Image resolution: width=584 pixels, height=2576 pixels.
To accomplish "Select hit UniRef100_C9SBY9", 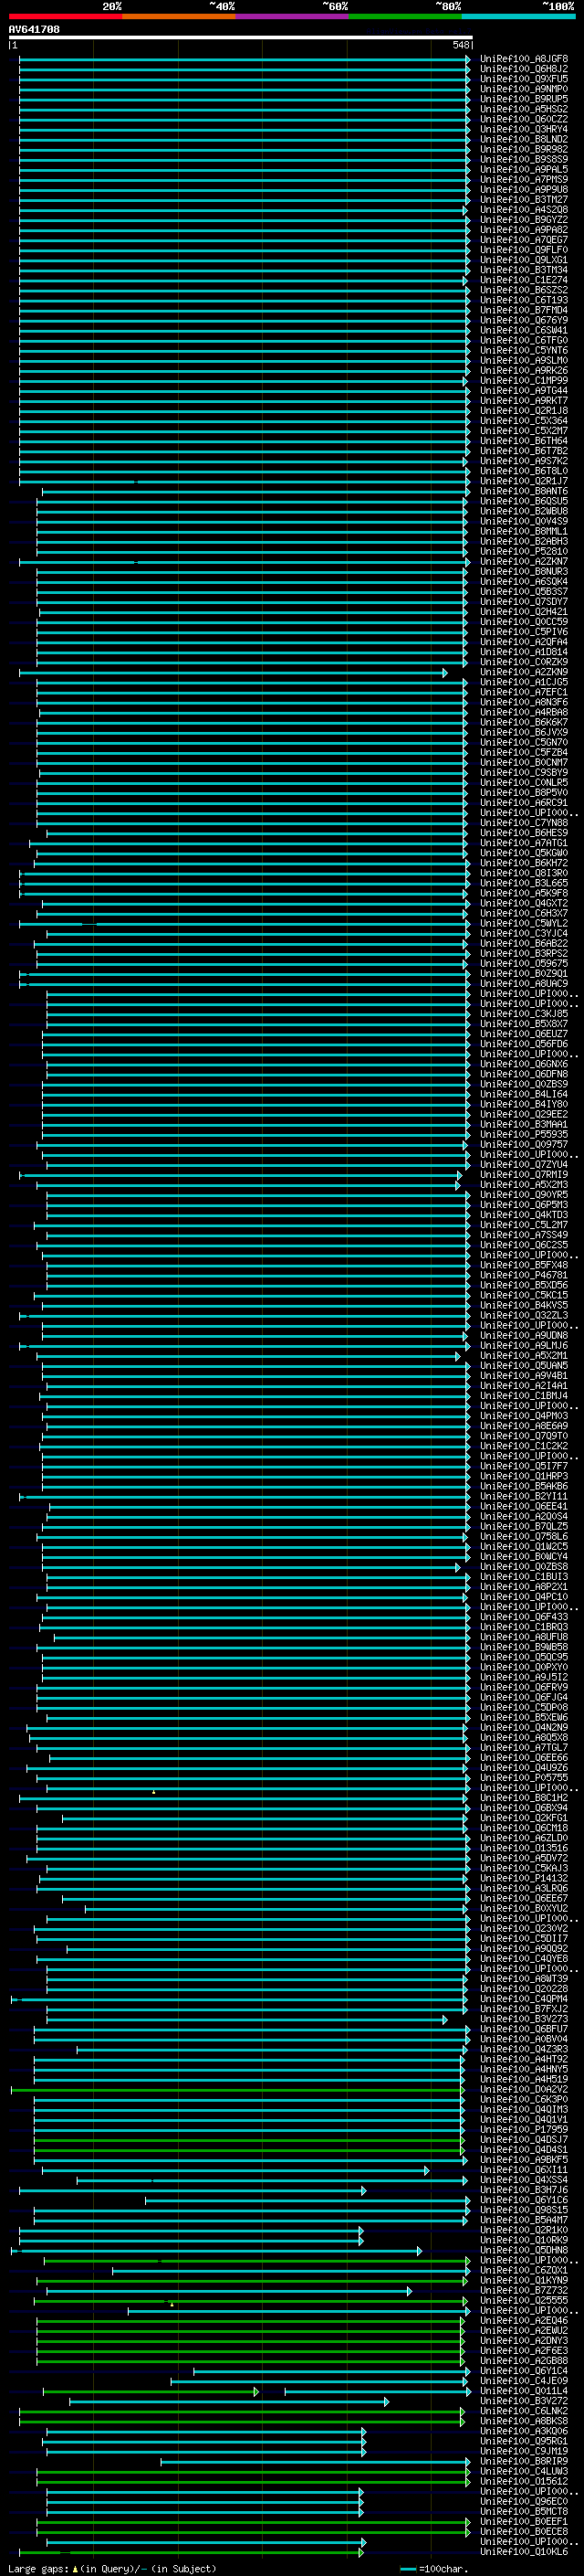I will (524, 773).
